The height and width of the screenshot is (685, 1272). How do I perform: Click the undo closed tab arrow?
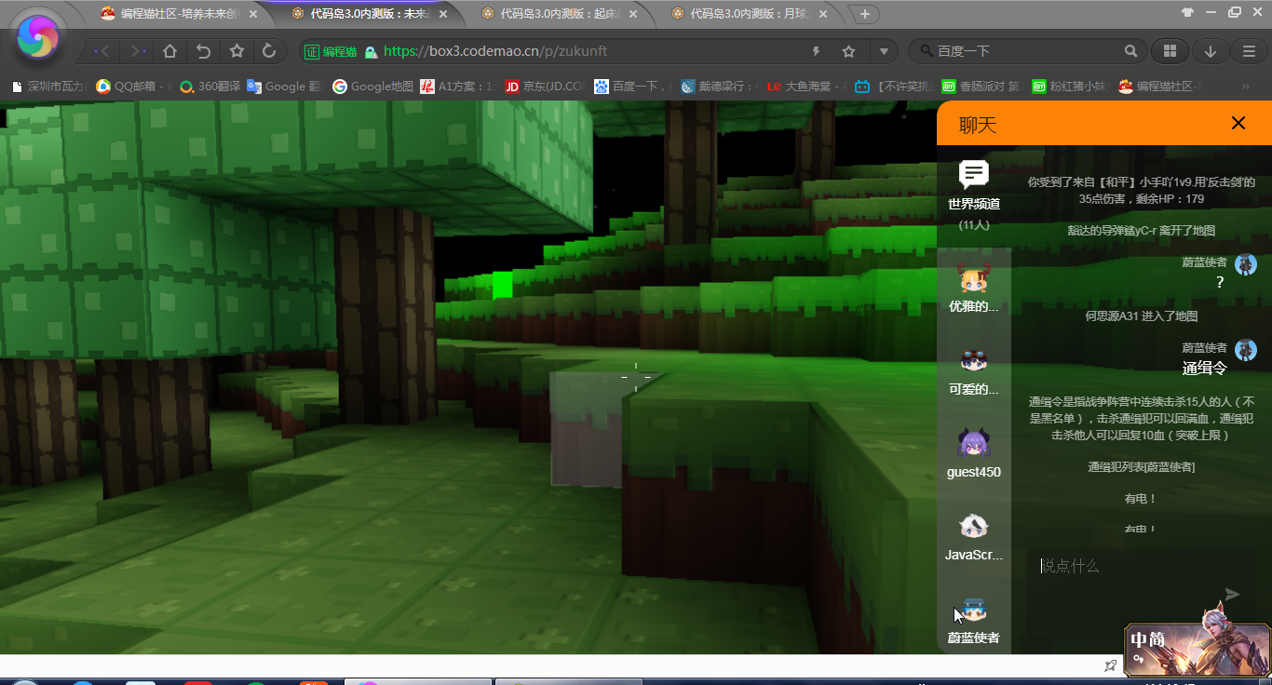(x=203, y=51)
